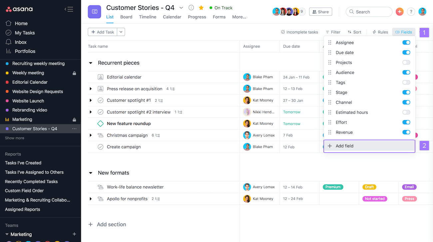Screen dimensions: 433x242
Task: Click the orange quick add plus button
Action: coord(400,12)
